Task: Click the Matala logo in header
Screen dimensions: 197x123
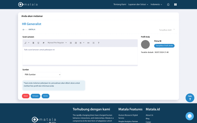Action: point(28,4)
